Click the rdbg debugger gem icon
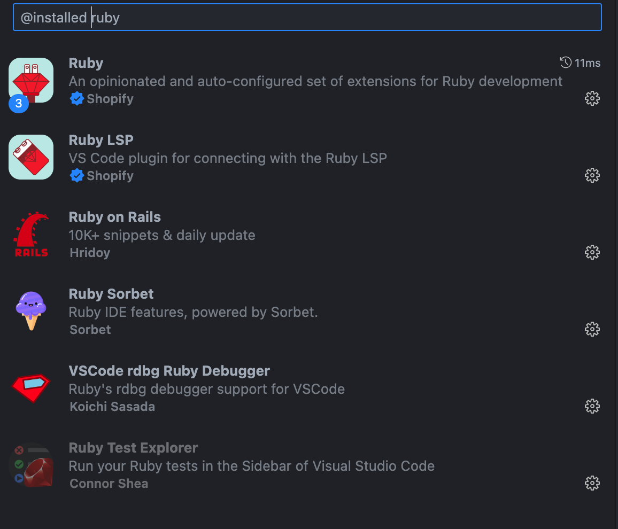The image size is (618, 529). (x=31, y=388)
